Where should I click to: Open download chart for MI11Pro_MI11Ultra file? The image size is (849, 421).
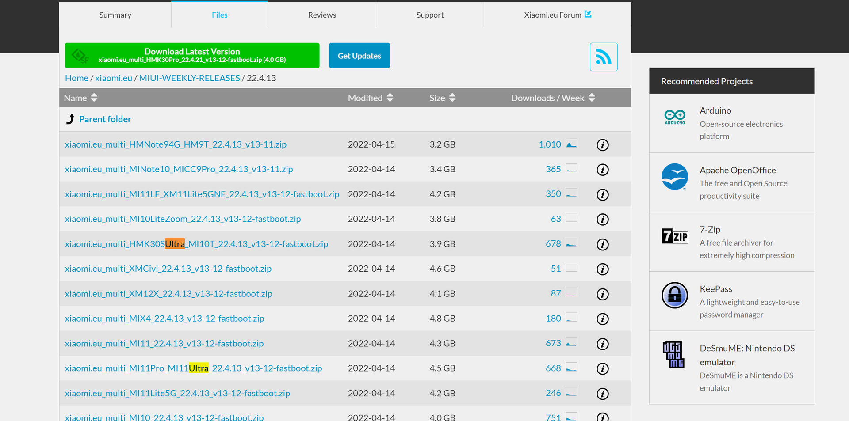[x=571, y=368]
